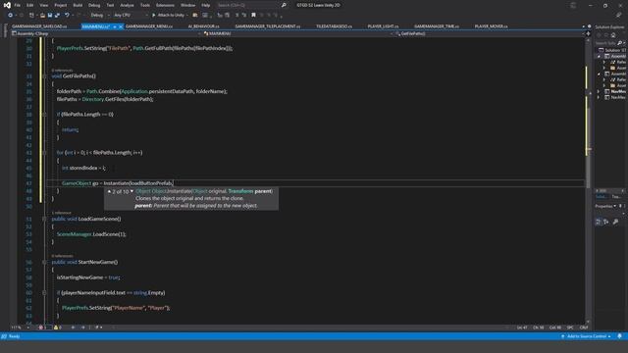Open the Debug configuration dropdown
628x353 pixels.
(100, 16)
